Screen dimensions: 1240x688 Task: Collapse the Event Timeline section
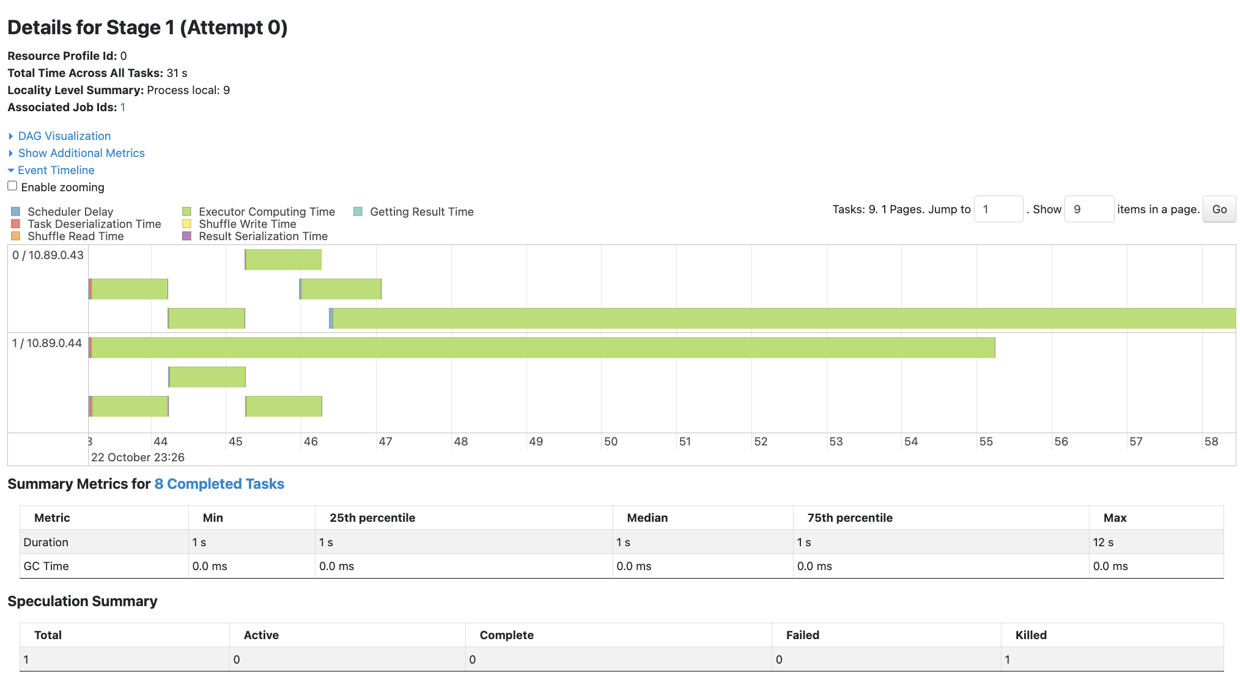[x=56, y=170]
